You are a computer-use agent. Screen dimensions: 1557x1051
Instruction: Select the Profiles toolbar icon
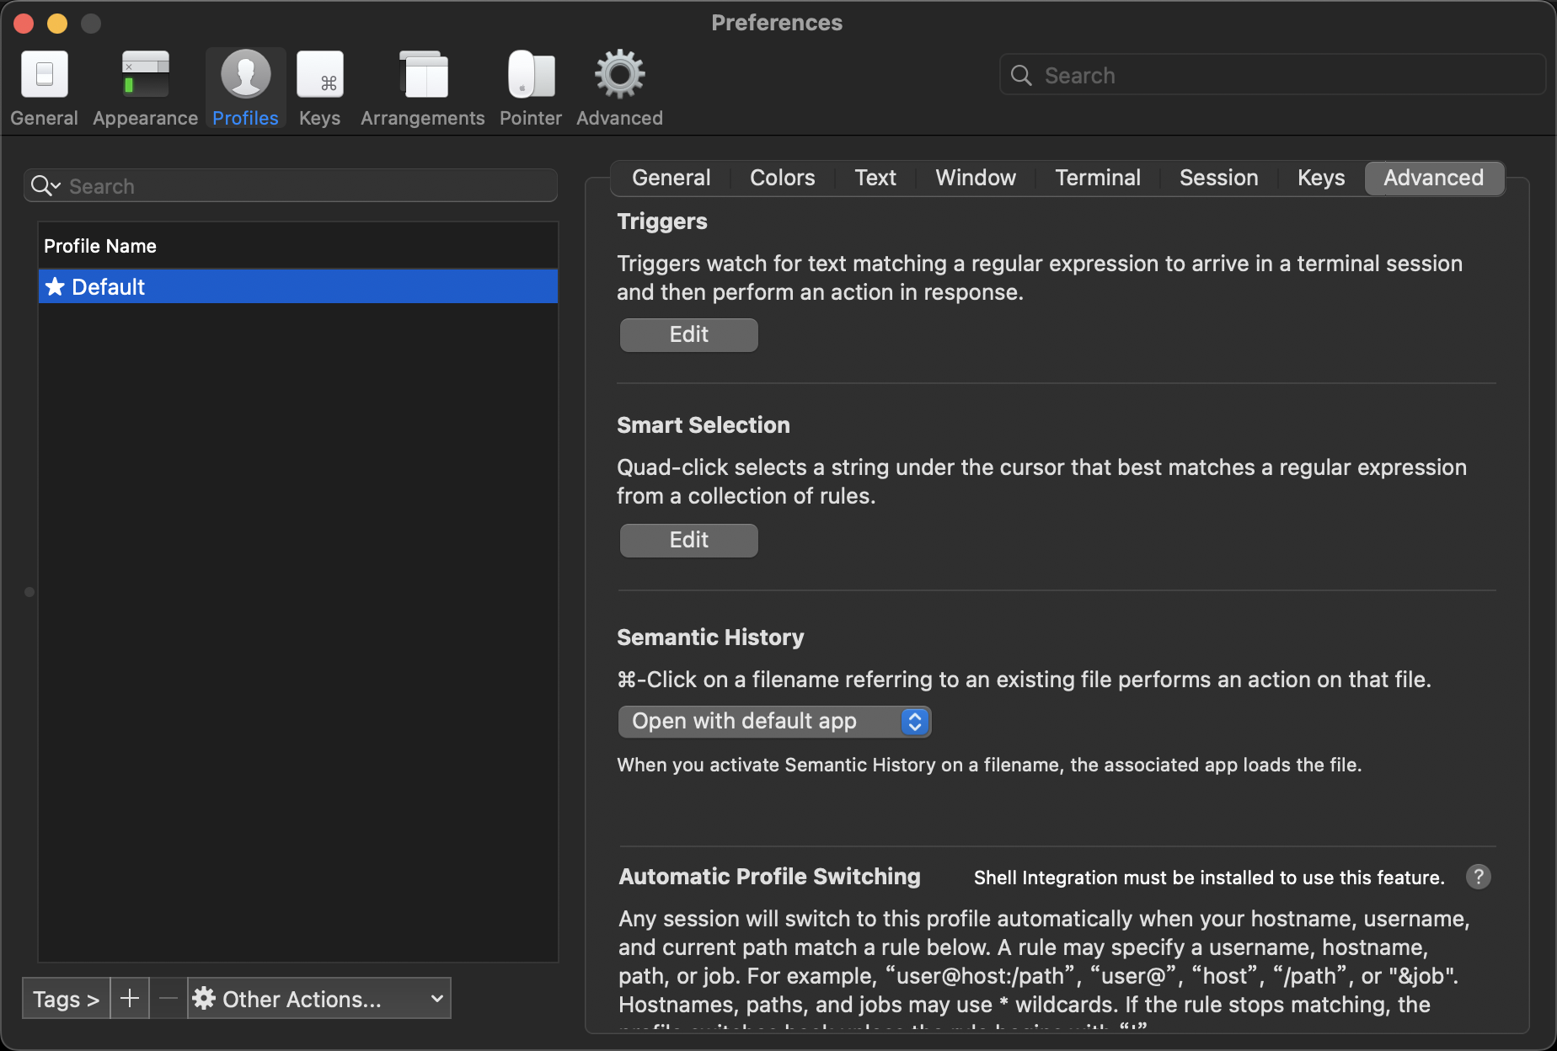point(245,88)
